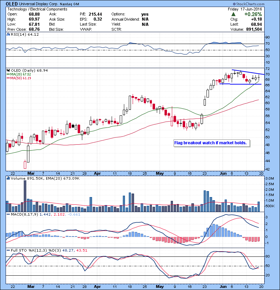280x290 pixels.
Task: Click the Options value 'yes'
Action: click(x=145, y=14)
